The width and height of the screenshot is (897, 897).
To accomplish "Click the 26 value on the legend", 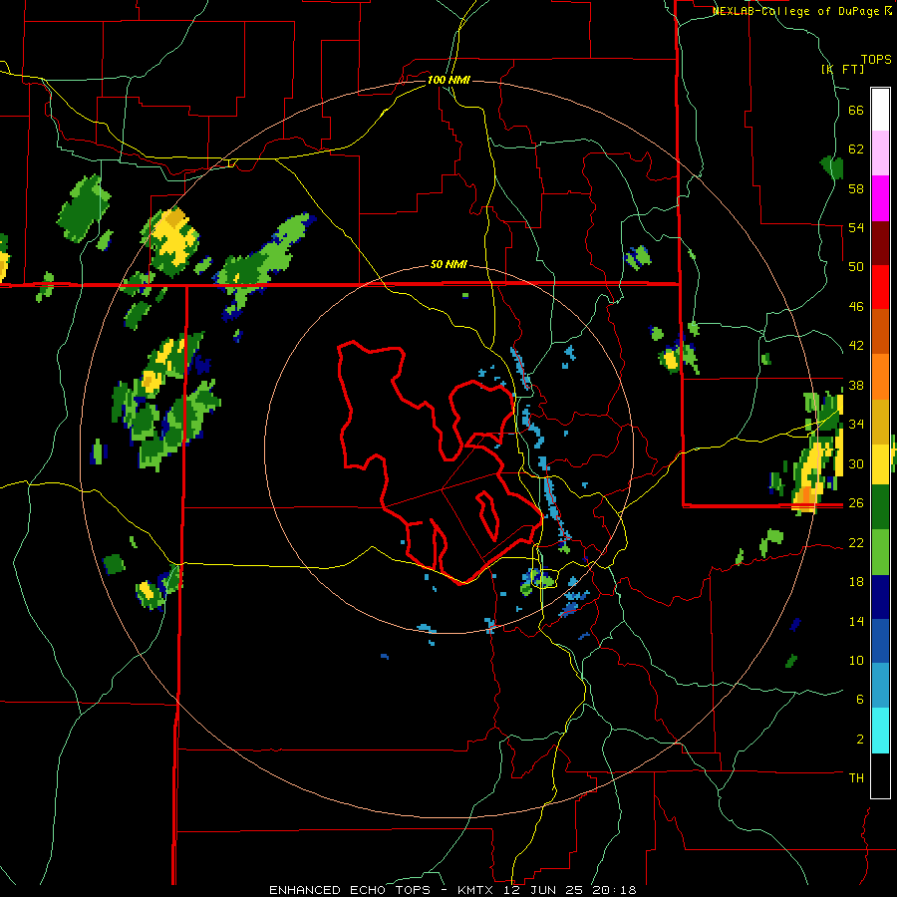I will pyautogui.click(x=856, y=503).
